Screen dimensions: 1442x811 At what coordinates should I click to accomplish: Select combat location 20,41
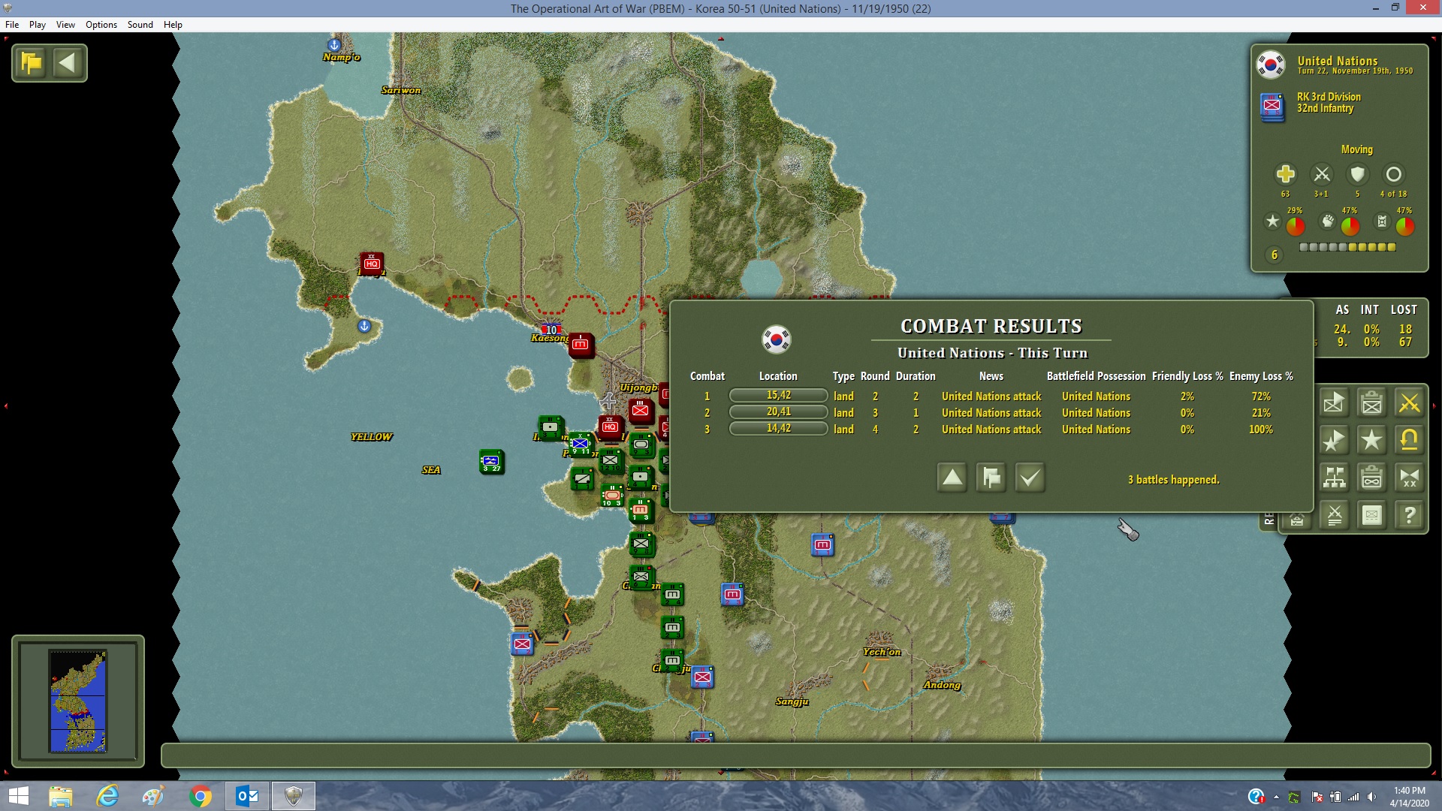pos(778,412)
